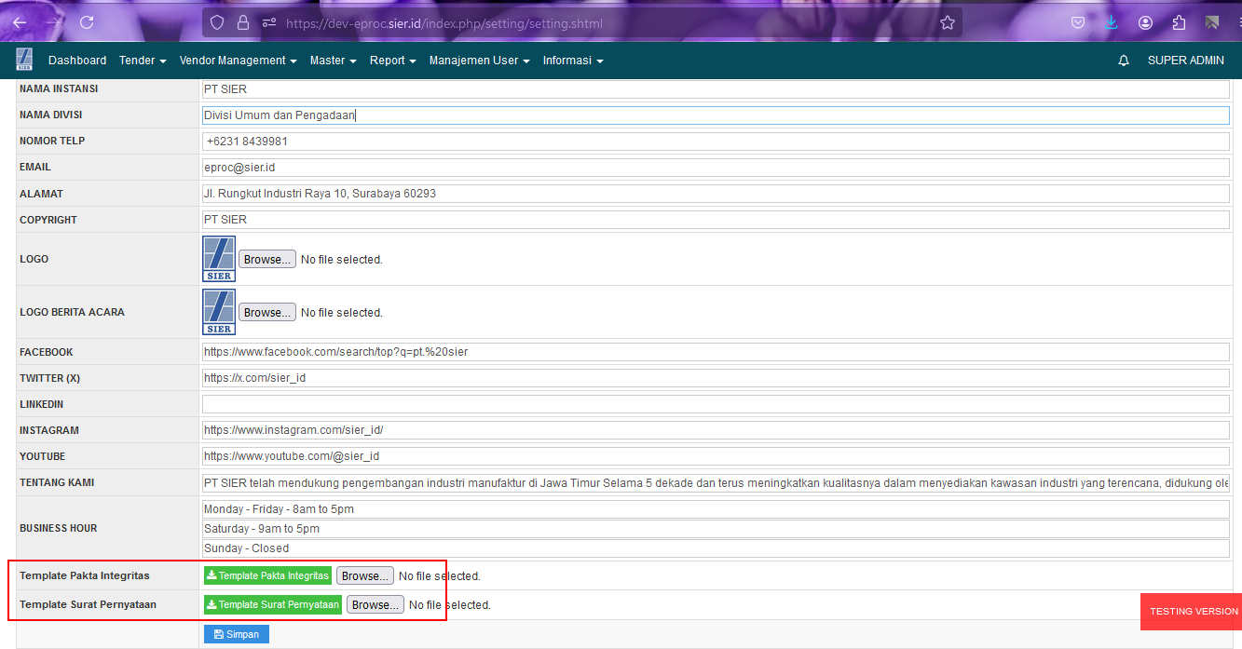The width and height of the screenshot is (1242, 649).
Task: Browse for a new LOGO file
Action: click(x=267, y=259)
